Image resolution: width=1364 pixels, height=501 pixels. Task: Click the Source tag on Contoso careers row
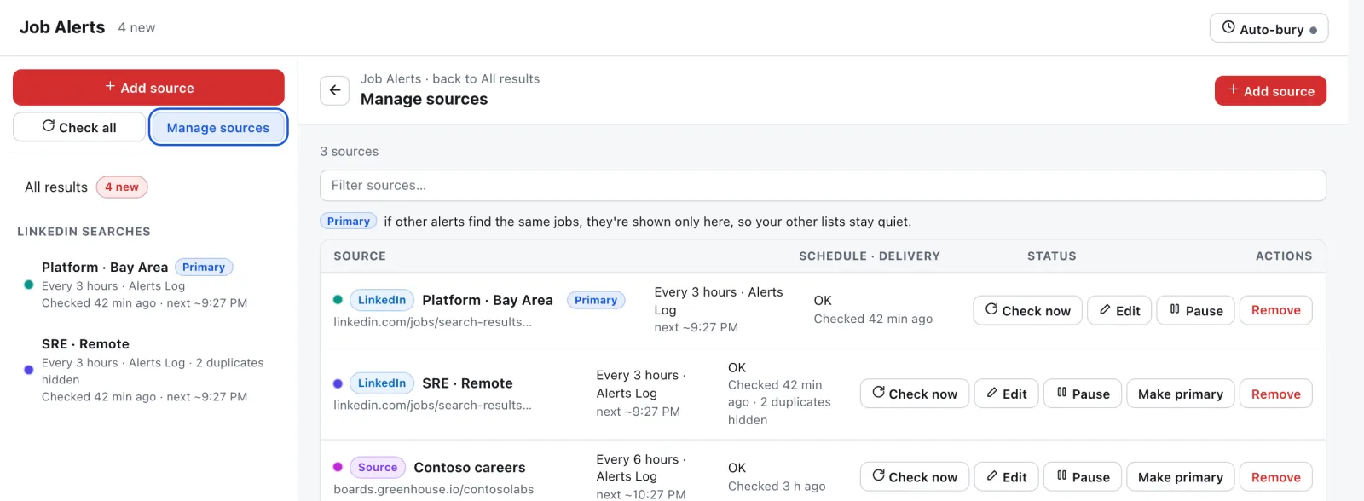[x=378, y=467]
